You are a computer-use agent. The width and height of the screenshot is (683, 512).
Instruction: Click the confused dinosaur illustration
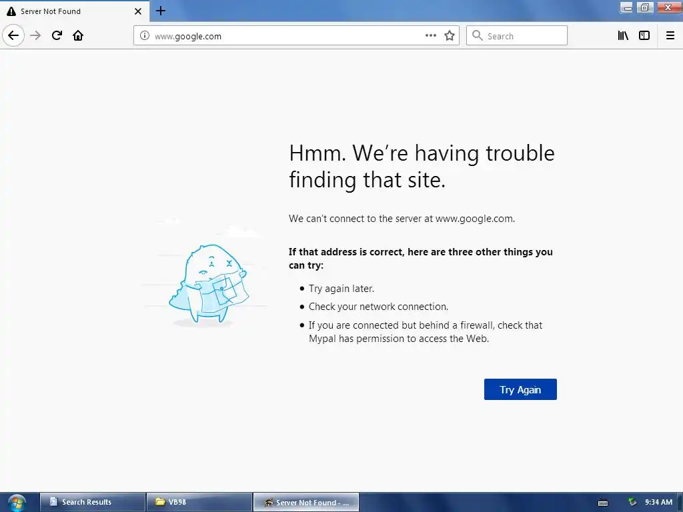[209, 284]
